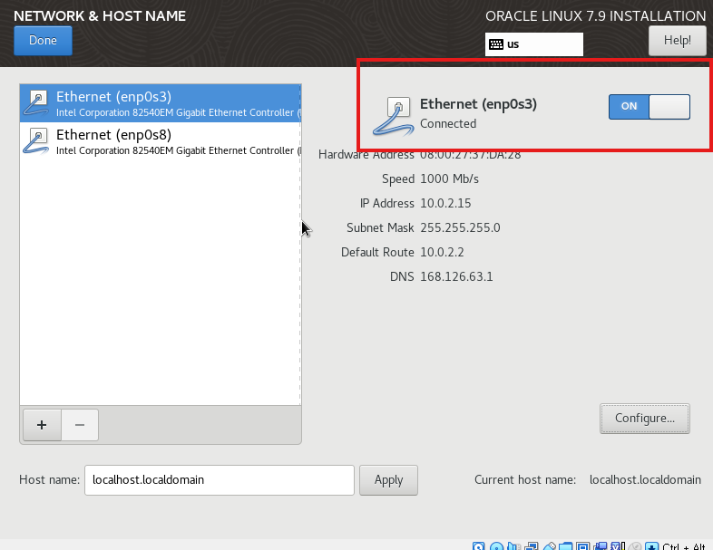Click the VirtualBox network status icon

tap(531, 546)
